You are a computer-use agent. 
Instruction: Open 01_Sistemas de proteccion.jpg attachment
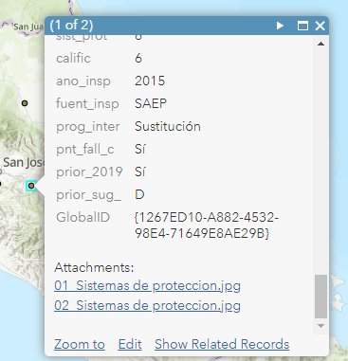pos(147,285)
